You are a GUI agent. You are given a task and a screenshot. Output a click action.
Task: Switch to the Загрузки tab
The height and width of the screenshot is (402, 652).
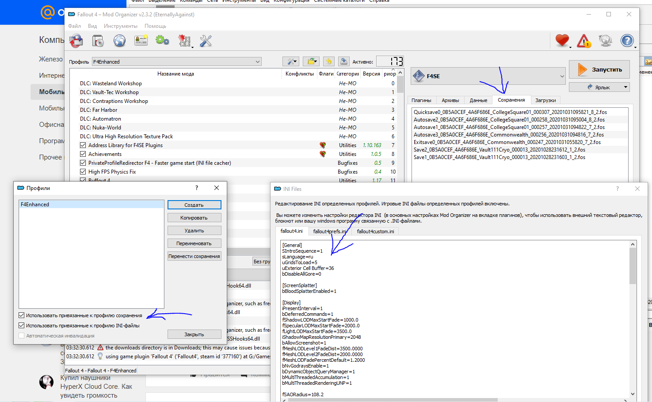tap(545, 100)
